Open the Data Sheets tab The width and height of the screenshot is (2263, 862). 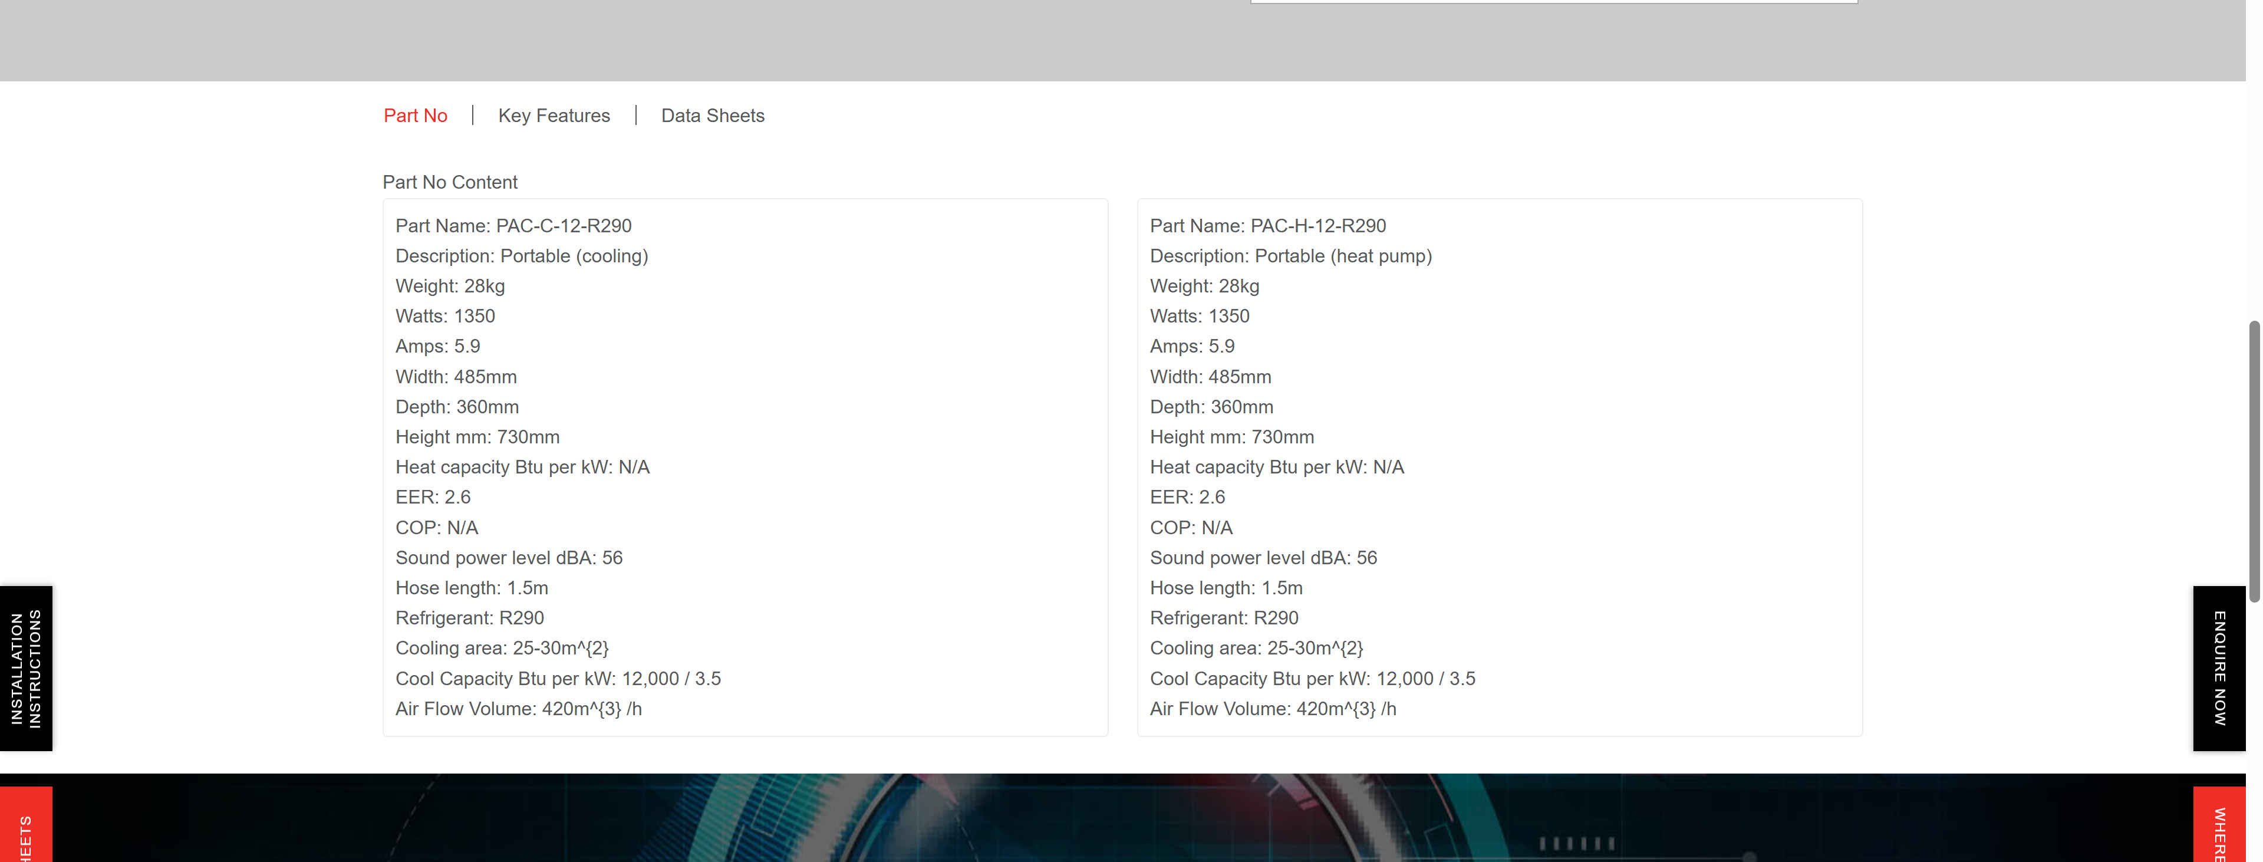[713, 116]
